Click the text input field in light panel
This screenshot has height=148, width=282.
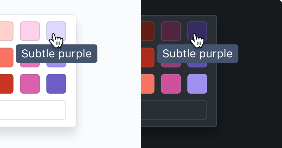pyautogui.click(x=33, y=110)
